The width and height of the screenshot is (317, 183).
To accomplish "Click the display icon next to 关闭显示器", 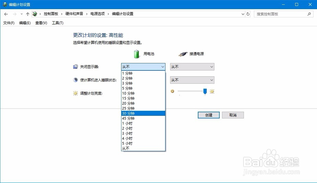I will coord(75,66).
